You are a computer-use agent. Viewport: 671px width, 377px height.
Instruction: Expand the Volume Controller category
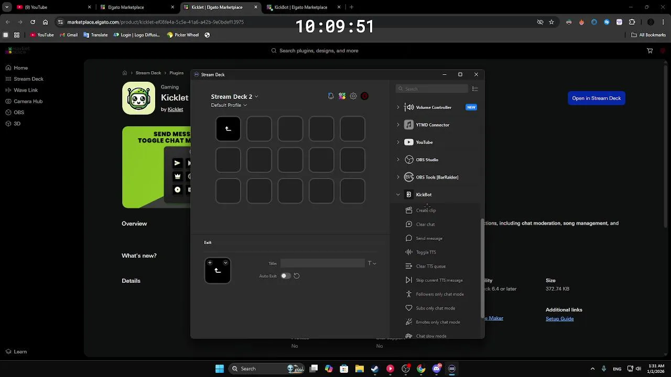coord(398,107)
